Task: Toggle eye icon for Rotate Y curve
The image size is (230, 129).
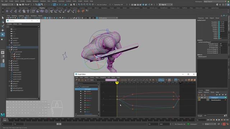Action: tap(80, 103)
